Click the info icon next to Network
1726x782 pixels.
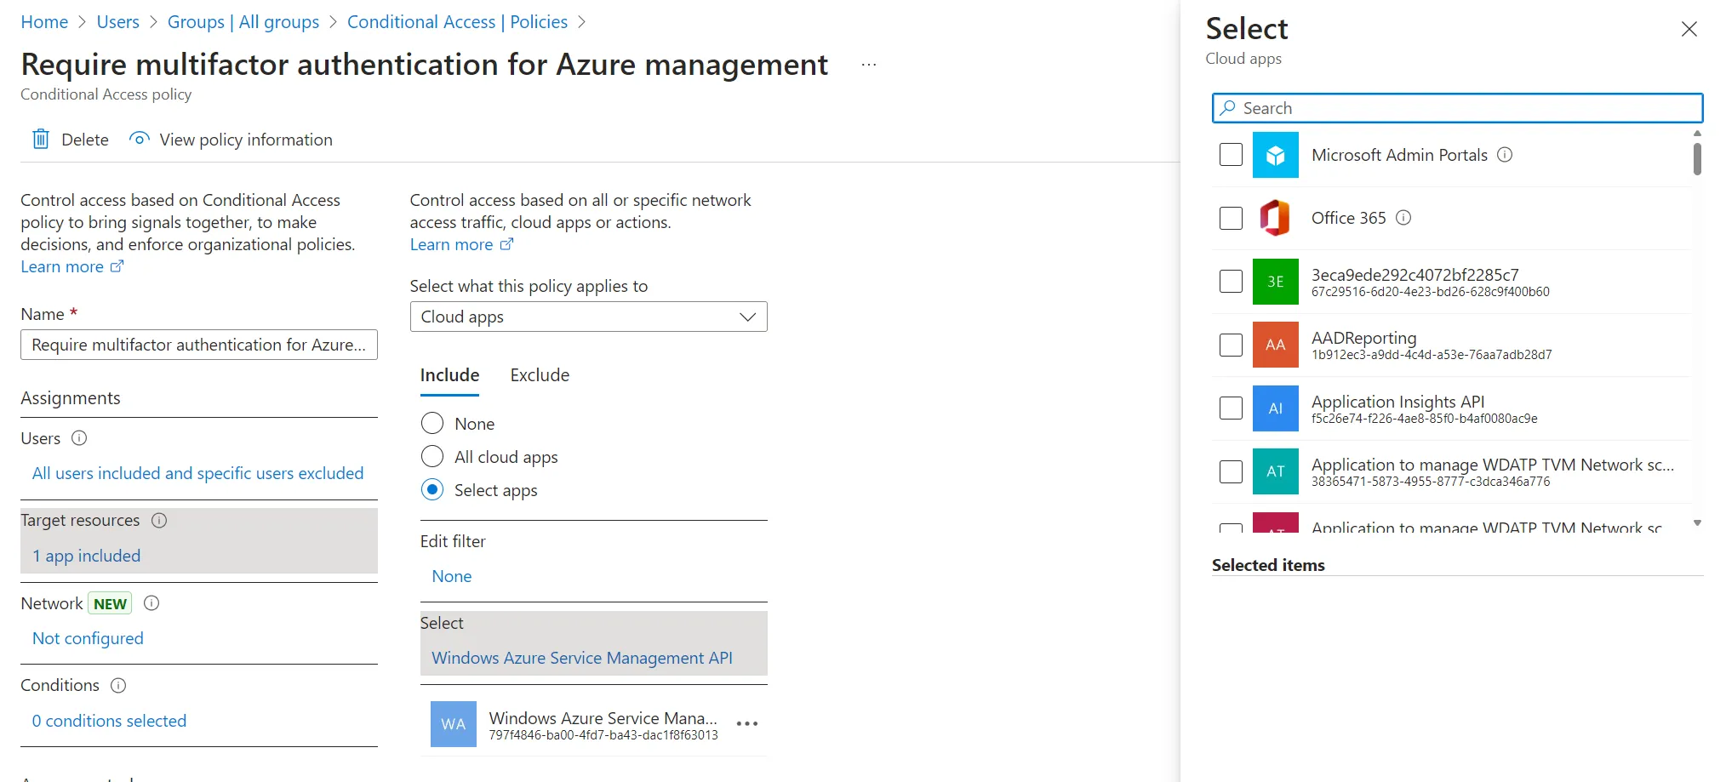tap(152, 603)
